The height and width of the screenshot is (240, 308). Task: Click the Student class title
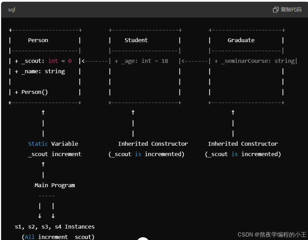point(136,40)
